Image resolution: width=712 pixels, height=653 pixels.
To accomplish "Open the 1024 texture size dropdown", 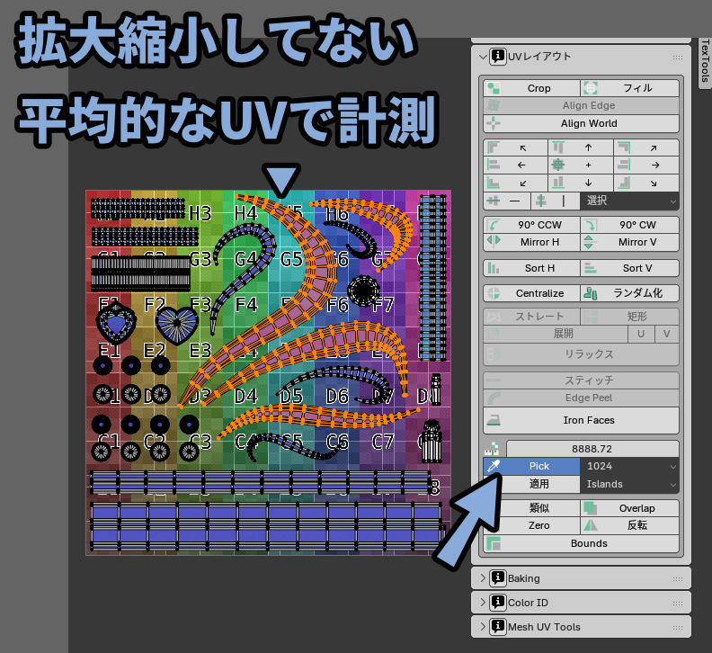I will point(630,466).
